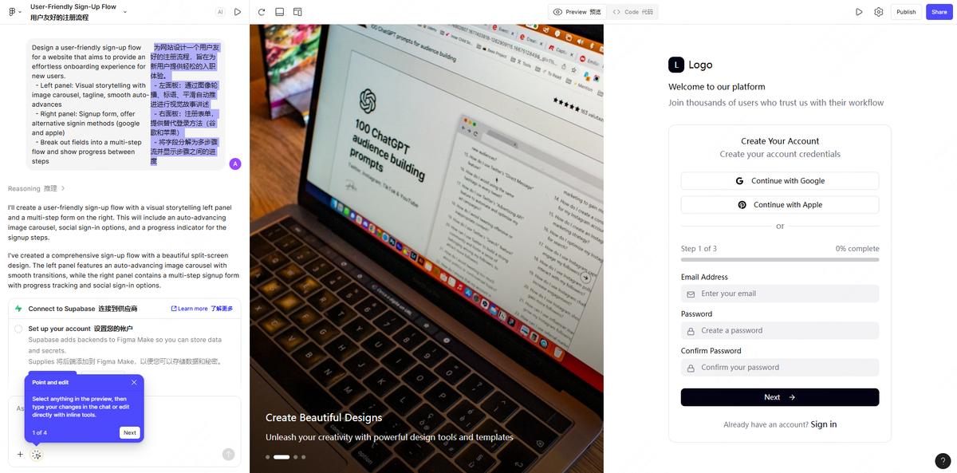Open settings gear in top bar
Viewport: 957px width, 473px height.
879,12
